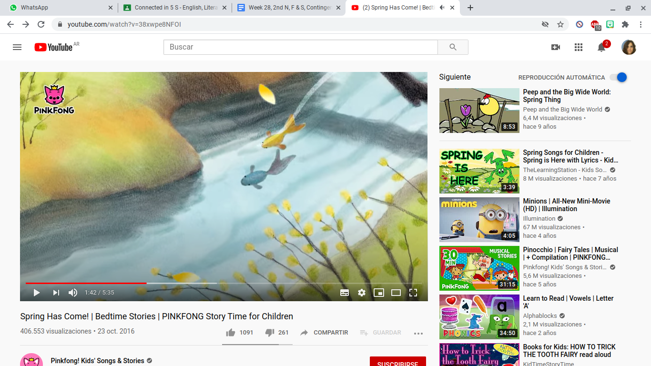
Task: Toggle subtitles in the player
Action: point(345,293)
